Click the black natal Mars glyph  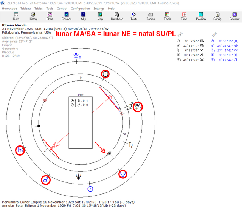click(x=131, y=105)
